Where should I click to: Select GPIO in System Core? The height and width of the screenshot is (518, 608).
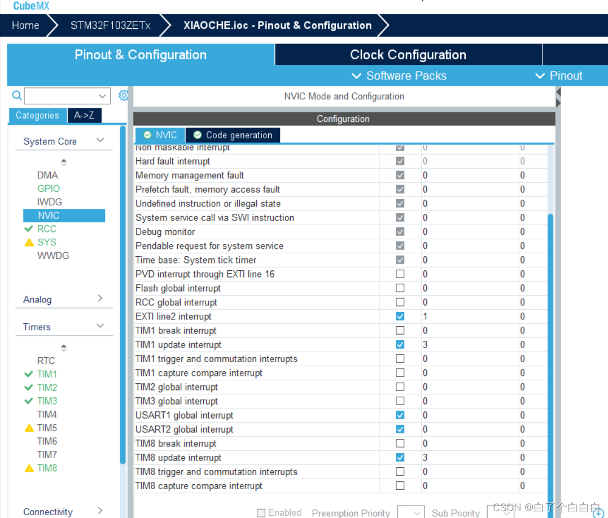pyautogui.click(x=49, y=188)
